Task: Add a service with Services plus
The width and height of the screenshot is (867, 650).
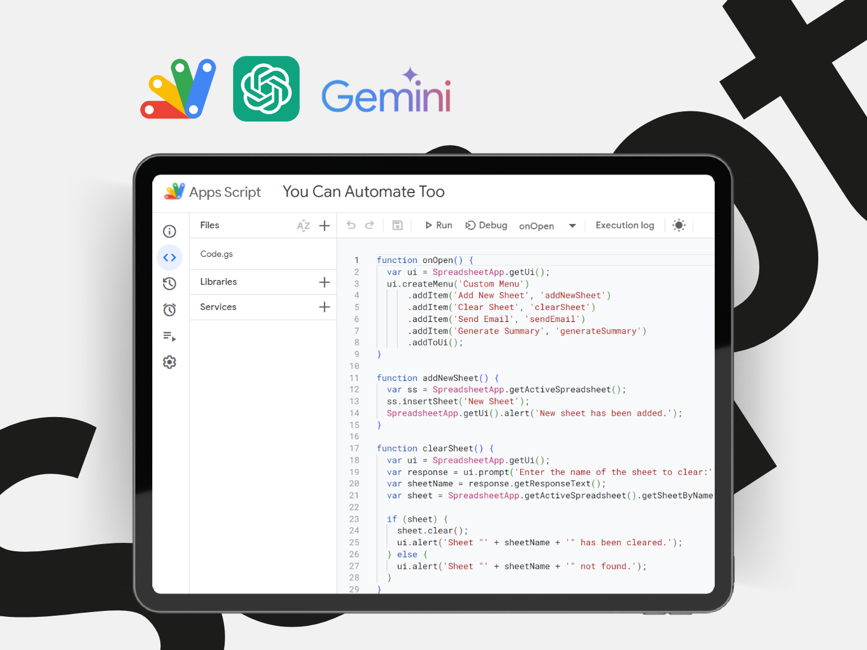Action: (x=325, y=307)
